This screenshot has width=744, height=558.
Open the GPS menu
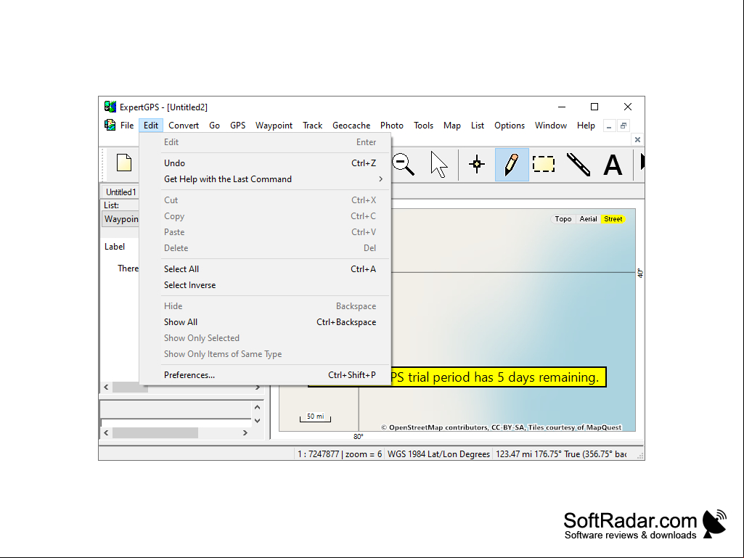[x=238, y=126]
